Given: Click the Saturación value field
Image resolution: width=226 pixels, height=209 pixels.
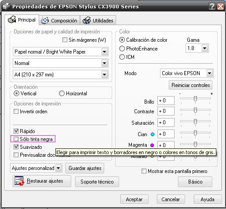Looking at the screenshot, I should coord(166,123).
